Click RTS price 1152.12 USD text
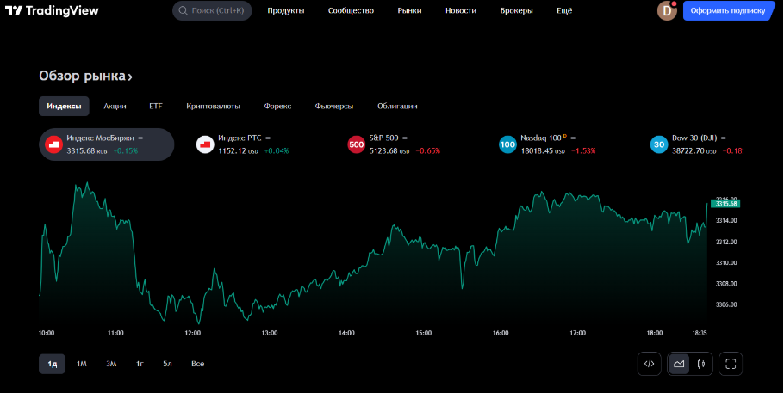784x393 pixels. click(238, 150)
